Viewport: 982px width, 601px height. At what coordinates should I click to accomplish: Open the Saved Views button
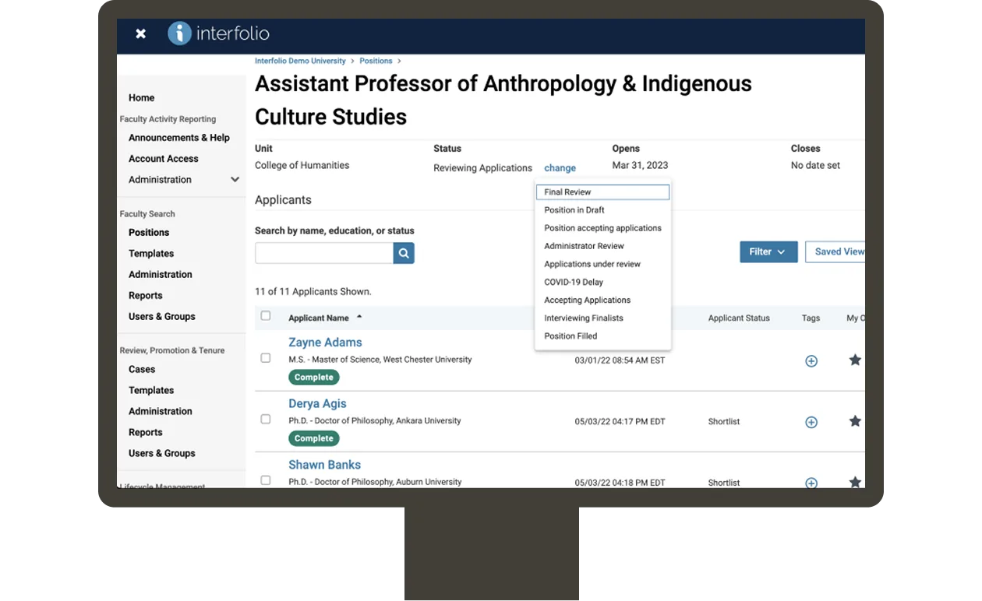pos(835,251)
